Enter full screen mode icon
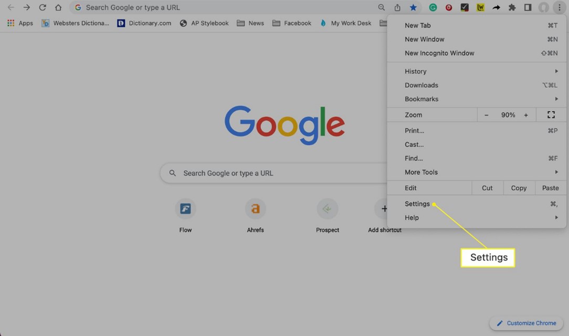The height and width of the screenshot is (336, 569). [x=551, y=115]
